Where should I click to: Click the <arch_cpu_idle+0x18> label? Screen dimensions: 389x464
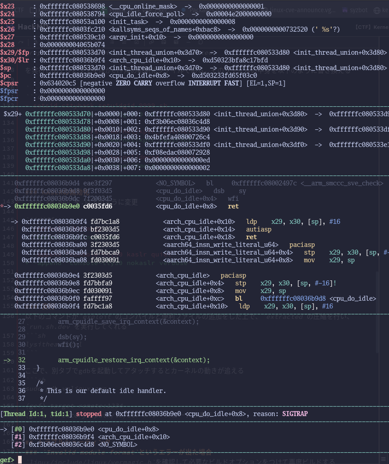click(x=199, y=237)
